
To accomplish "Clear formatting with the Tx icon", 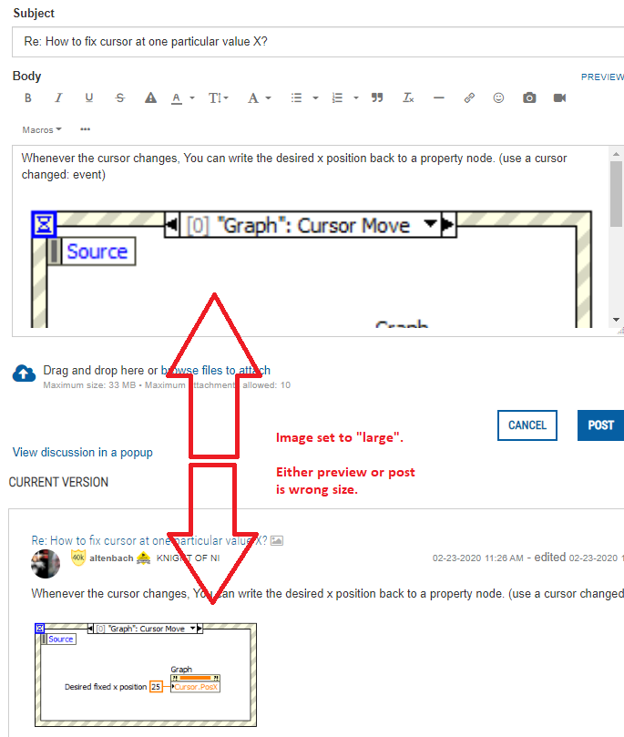I will (x=408, y=97).
